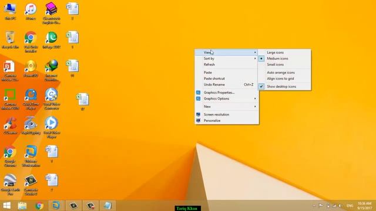Open the taskbar clock and date
The width and height of the screenshot is (376, 211).
point(364,206)
